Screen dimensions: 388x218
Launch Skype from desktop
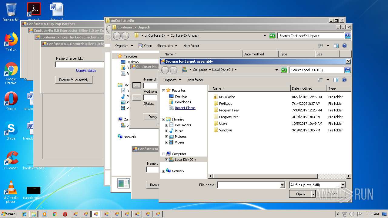11,131
